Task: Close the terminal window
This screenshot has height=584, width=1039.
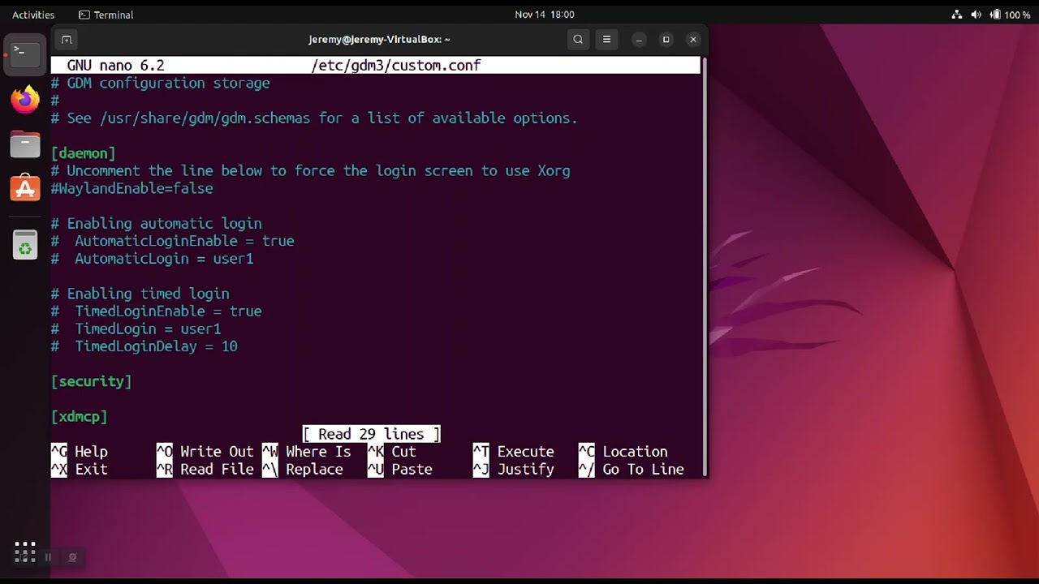Action: (x=692, y=39)
